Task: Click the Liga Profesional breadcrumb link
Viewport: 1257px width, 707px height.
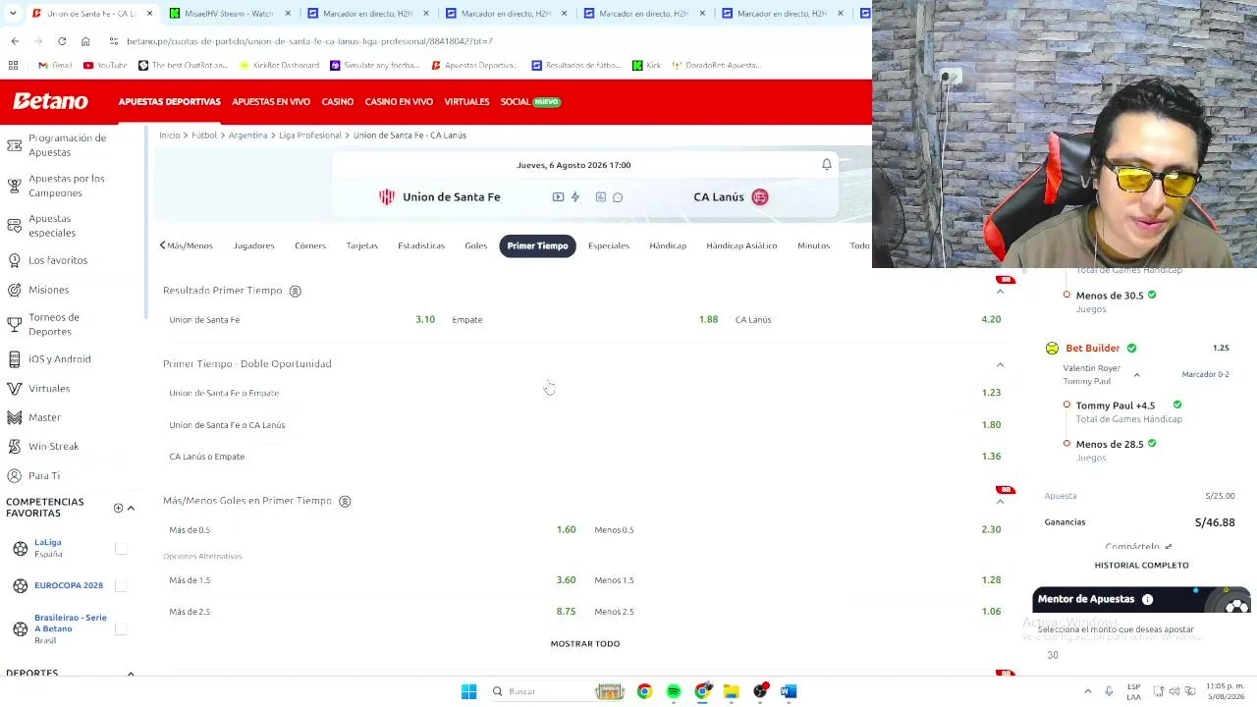Action: click(x=310, y=136)
